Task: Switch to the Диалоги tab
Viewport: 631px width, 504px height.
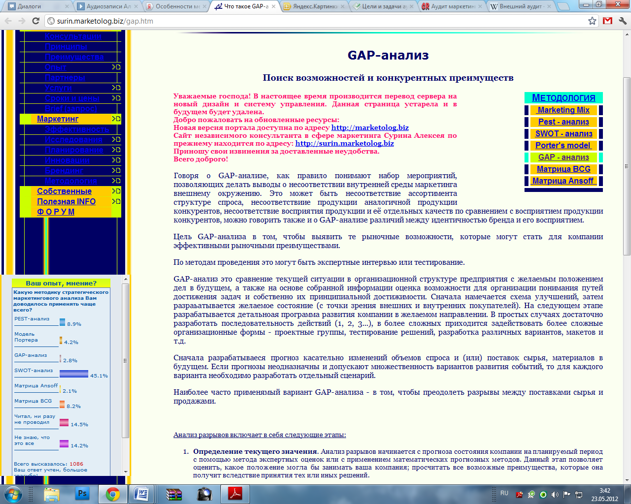Action: [37, 6]
